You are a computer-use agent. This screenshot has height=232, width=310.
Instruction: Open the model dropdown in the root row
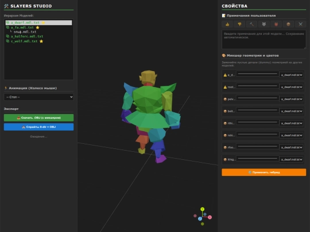pyautogui.click(x=292, y=87)
